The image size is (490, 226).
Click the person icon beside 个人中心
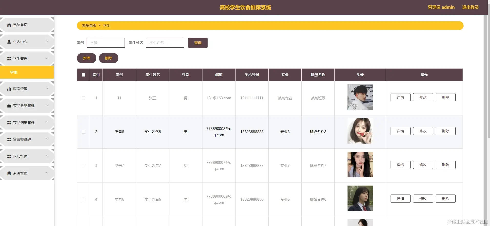point(9,42)
